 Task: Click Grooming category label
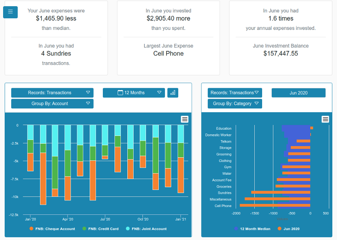pos(224,154)
